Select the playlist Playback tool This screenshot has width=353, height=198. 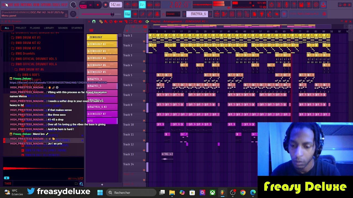[x=141, y=21]
